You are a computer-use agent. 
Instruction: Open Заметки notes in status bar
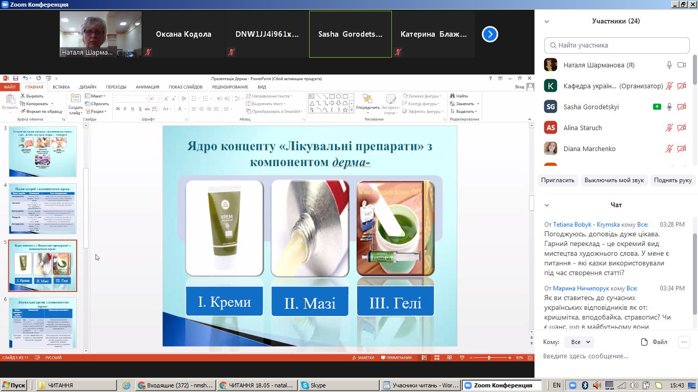pos(363,358)
